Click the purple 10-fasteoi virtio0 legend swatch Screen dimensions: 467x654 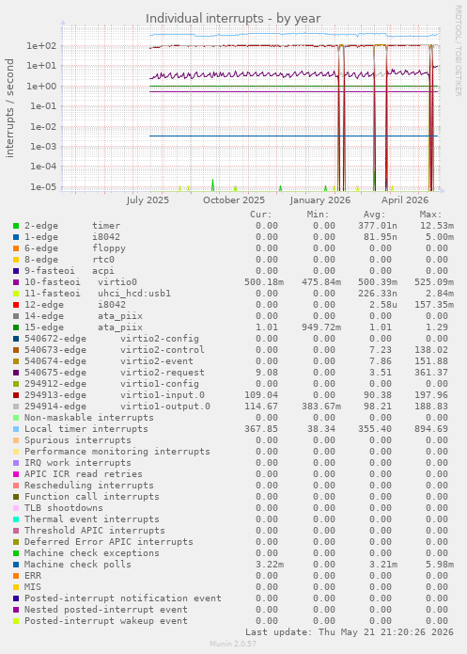click(x=16, y=282)
